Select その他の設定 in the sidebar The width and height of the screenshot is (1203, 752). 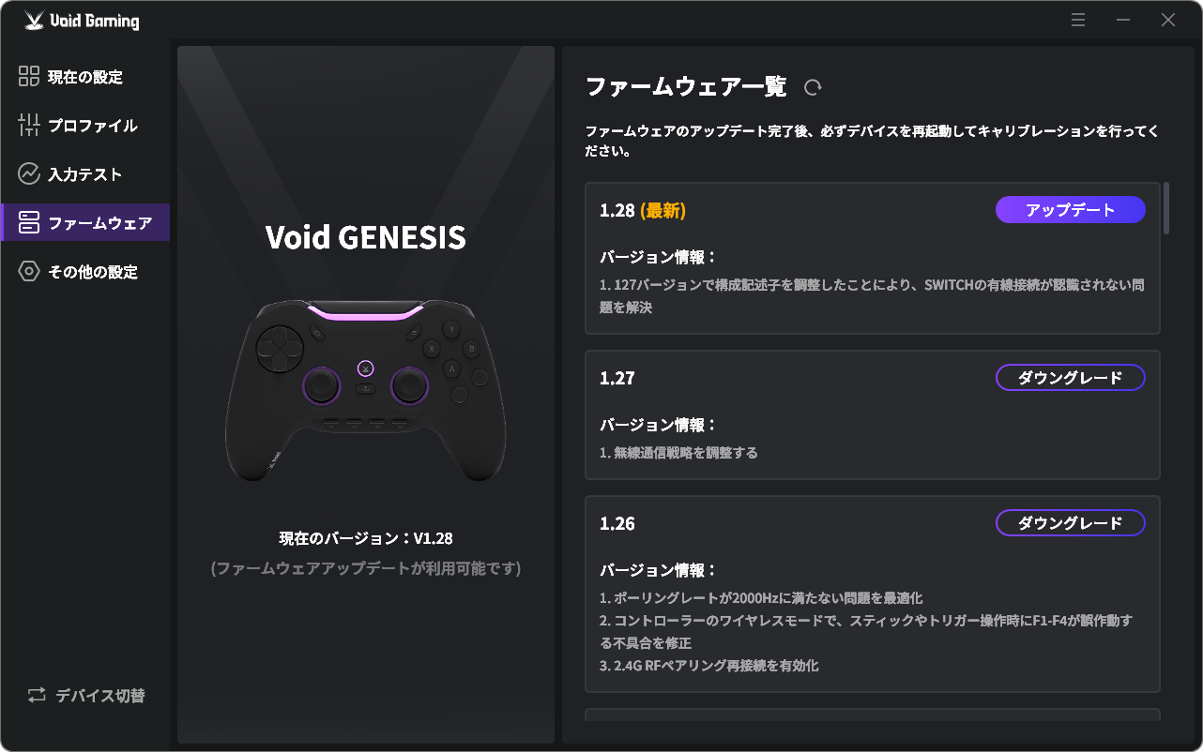[92, 272]
